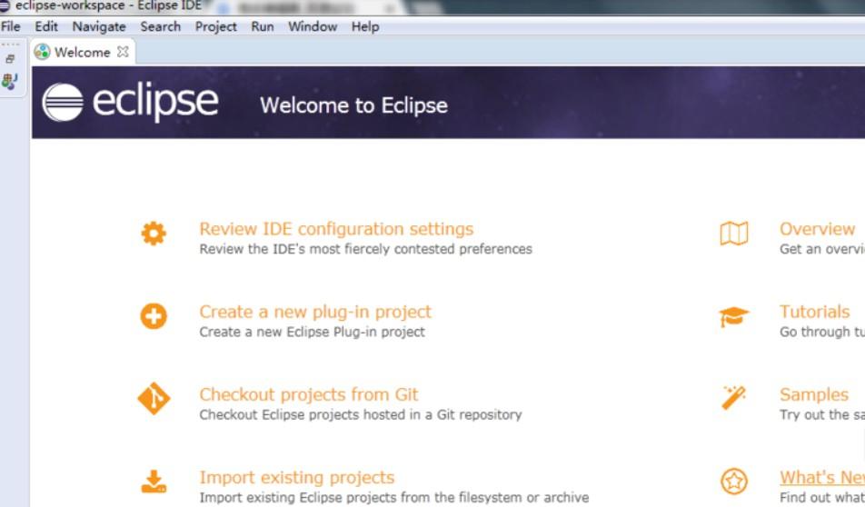Click the Git diamond icon

pyautogui.click(x=154, y=398)
